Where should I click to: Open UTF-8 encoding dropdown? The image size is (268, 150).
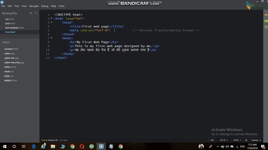[224, 140]
